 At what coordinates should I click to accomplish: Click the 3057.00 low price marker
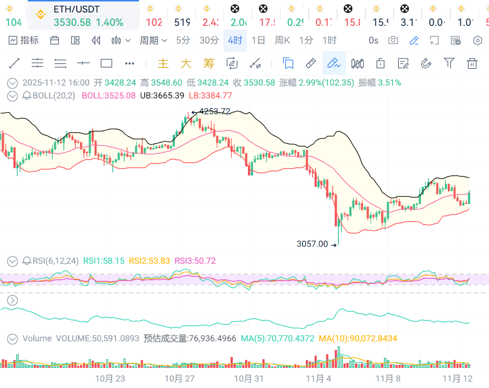pyautogui.click(x=313, y=244)
